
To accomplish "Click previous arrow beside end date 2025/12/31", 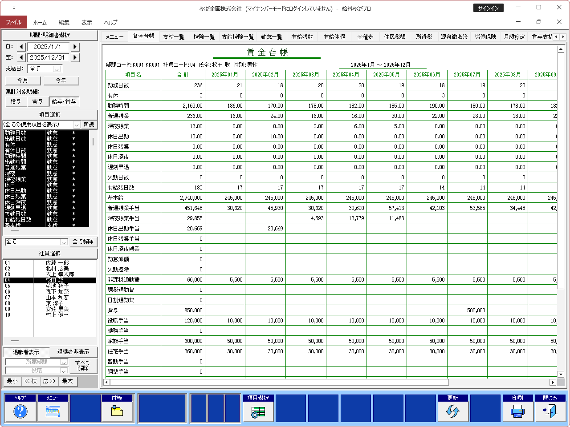I will point(21,57).
